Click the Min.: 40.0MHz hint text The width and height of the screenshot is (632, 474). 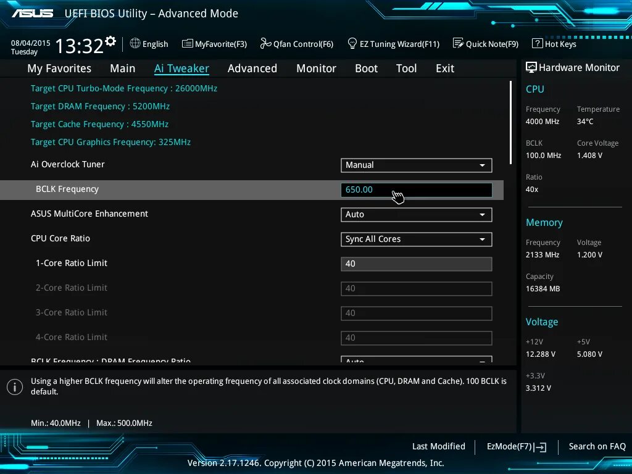pyautogui.click(x=56, y=423)
